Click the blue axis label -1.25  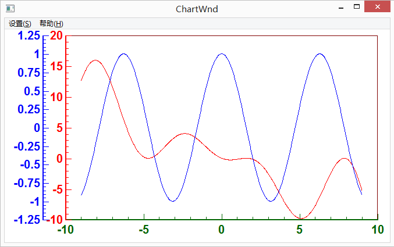(x=27, y=220)
